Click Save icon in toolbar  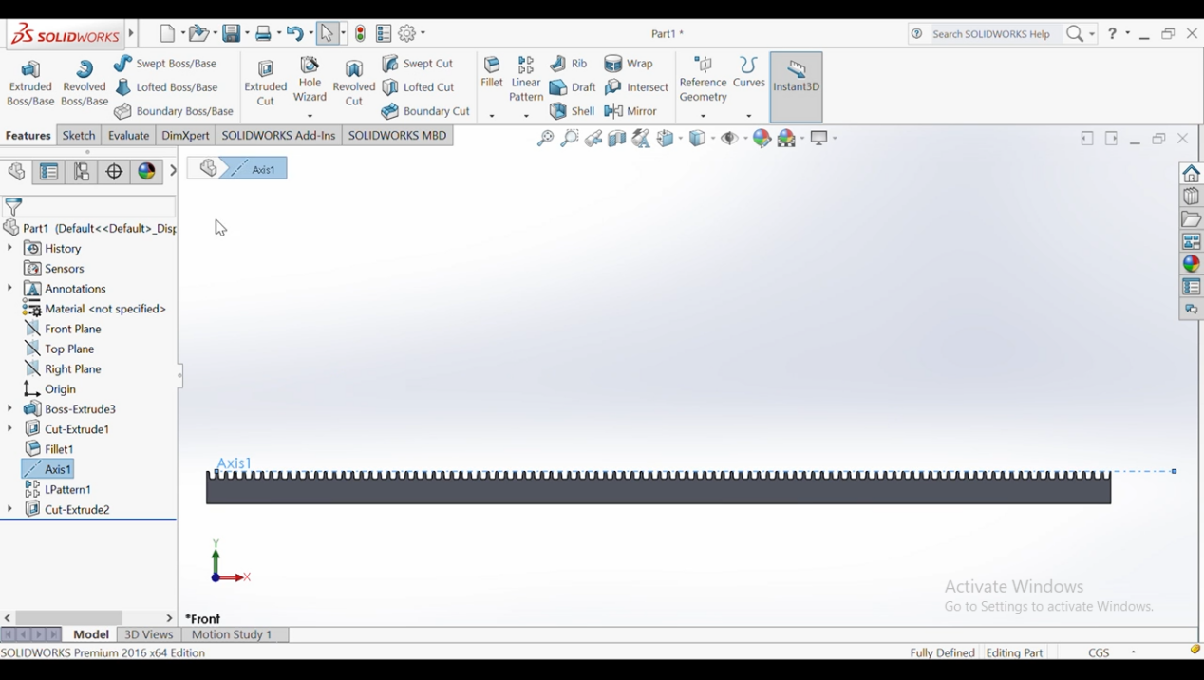click(x=231, y=33)
